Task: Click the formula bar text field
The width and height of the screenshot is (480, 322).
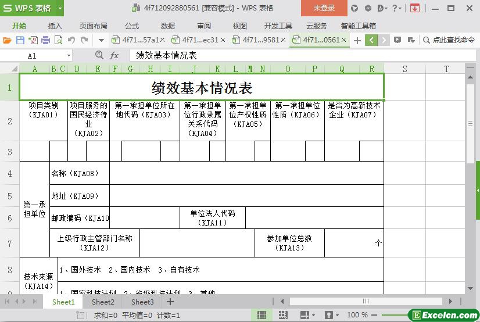Action: pos(302,55)
